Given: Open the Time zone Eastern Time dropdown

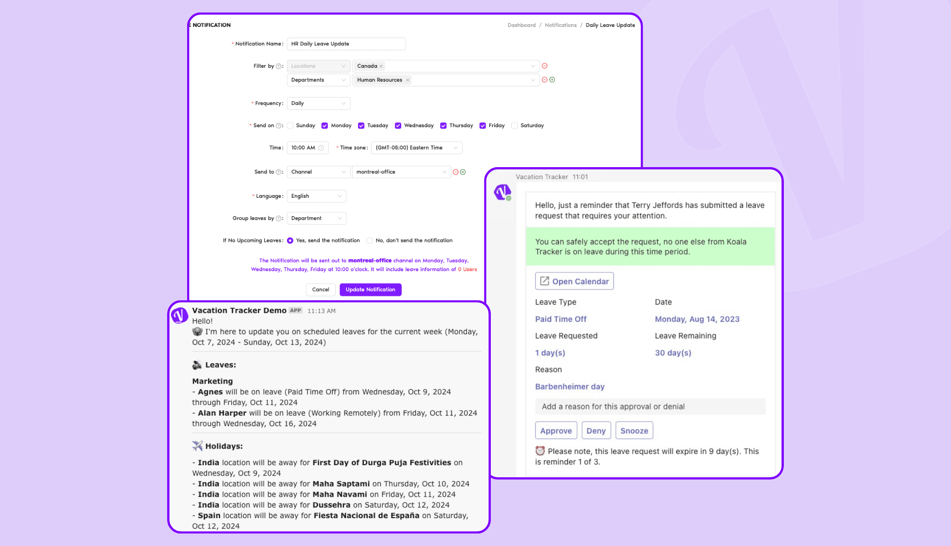Looking at the screenshot, I should point(417,148).
